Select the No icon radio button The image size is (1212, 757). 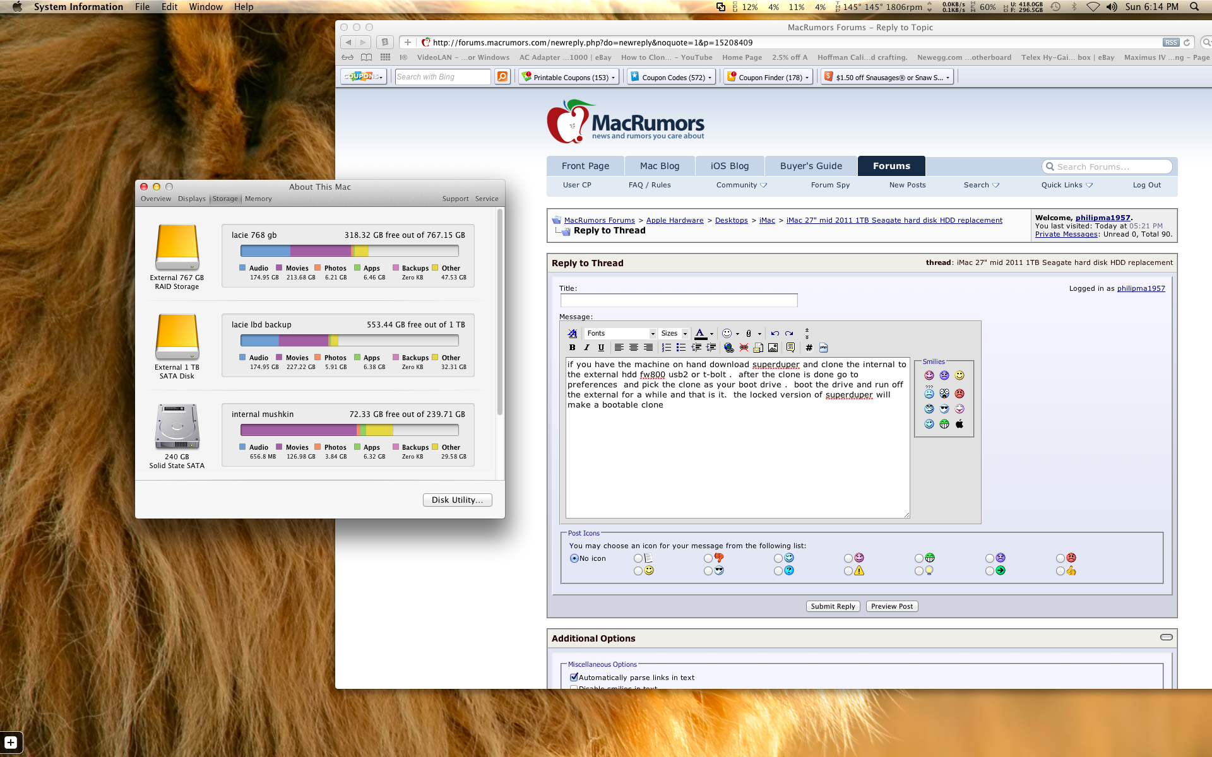[574, 558]
